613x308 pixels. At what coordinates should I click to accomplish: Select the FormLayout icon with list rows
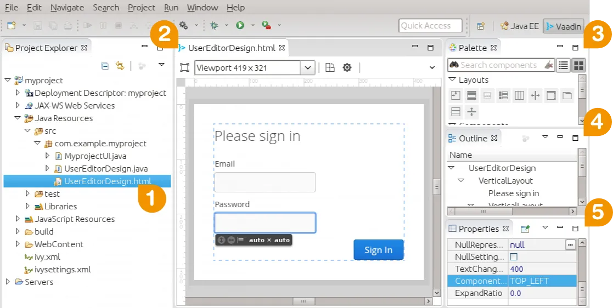coord(504,95)
